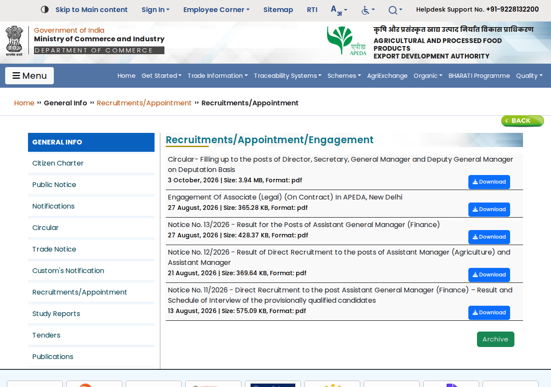Open the RTI link

pos(312,9)
